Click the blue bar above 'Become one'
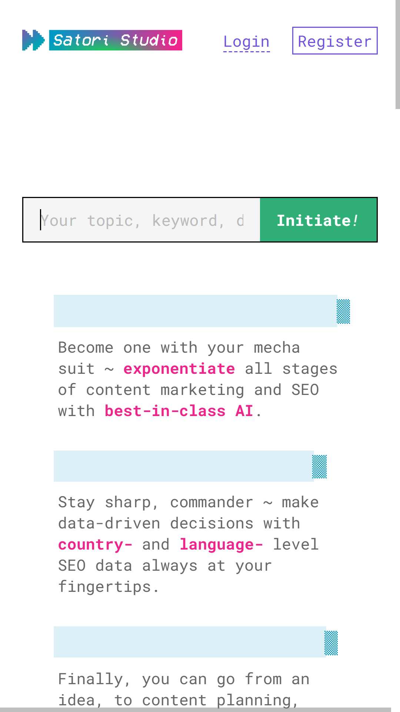Viewport: 400px width, 712px height. (195, 311)
